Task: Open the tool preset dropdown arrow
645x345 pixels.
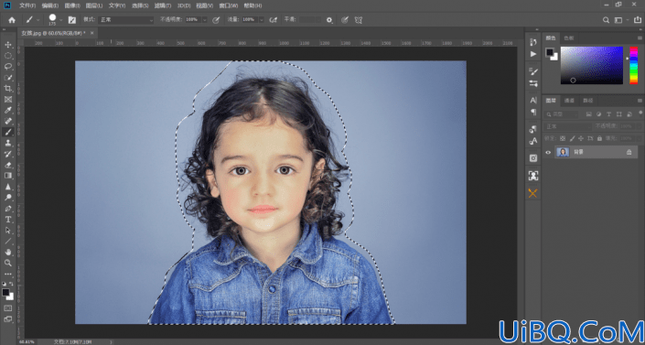Action: pyautogui.click(x=38, y=20)
